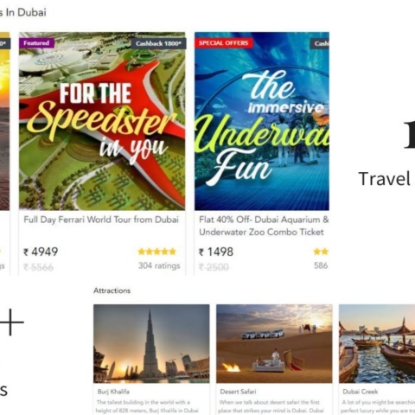This screenshot has width=415, height=415.
Task: Open the Desert Safari title link
Action: (238, 392)
